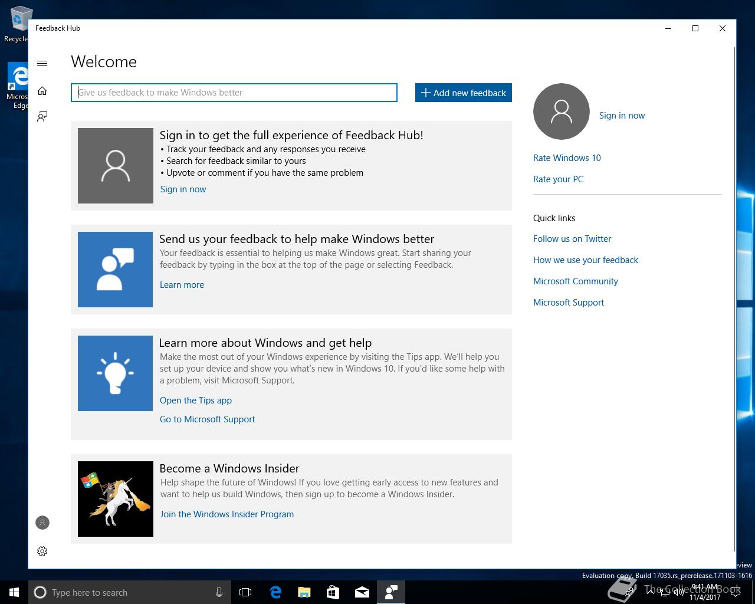
Task: Launch Microsoft Edge from taskbar
Action: point(275,592)
